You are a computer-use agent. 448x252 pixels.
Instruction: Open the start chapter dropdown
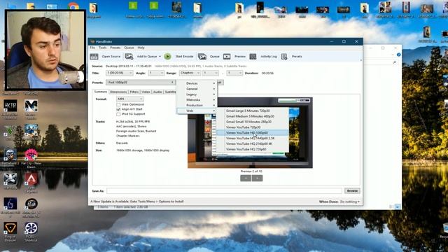click(211, 73)
